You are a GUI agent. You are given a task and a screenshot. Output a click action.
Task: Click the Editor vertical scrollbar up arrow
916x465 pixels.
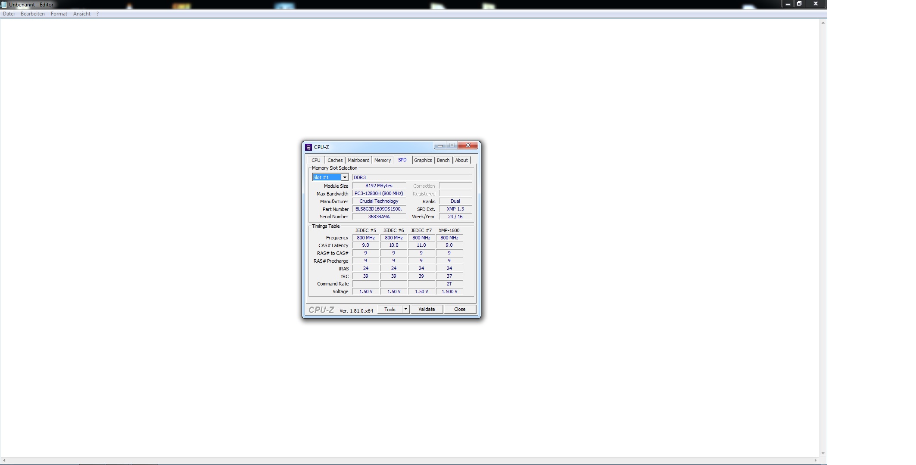coord(823,23)
